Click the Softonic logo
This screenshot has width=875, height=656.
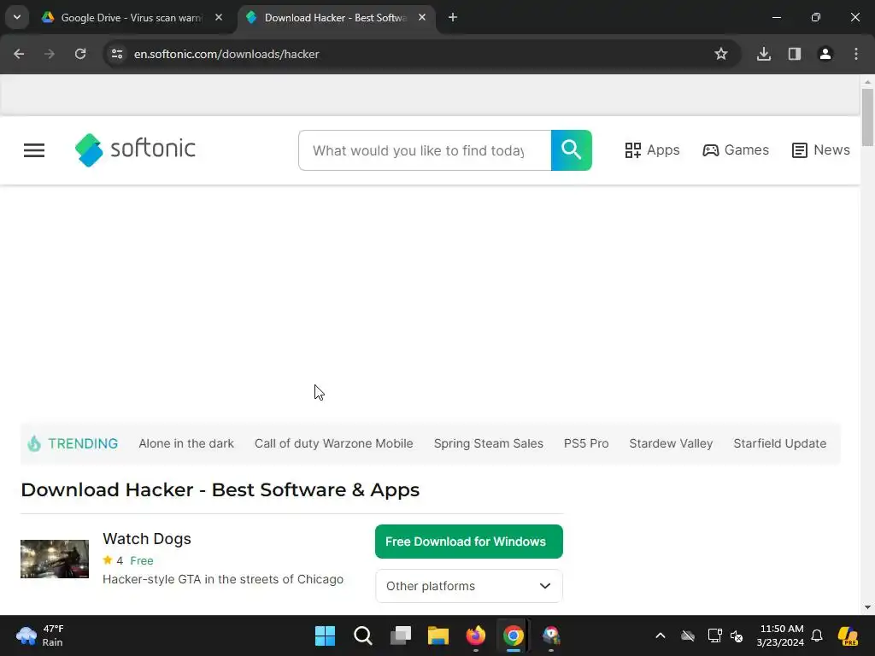(135, 149)
